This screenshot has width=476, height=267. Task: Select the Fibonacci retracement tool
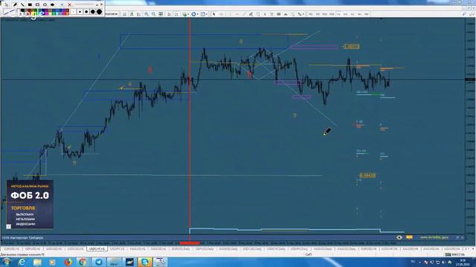(258, 14)
